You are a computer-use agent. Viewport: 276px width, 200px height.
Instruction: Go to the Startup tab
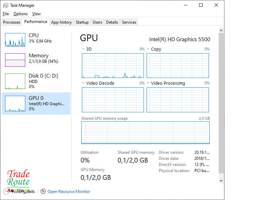(82, 22)
